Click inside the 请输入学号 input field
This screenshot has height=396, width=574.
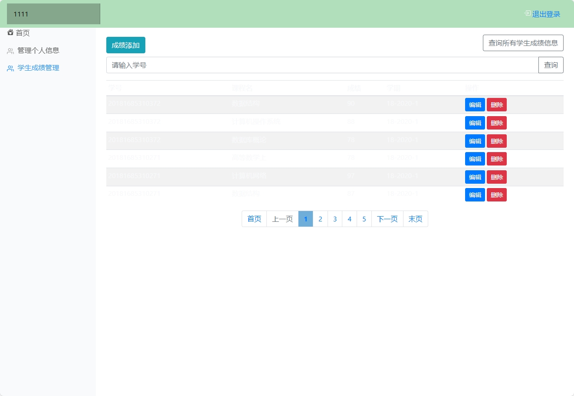[x=304, y=65]
